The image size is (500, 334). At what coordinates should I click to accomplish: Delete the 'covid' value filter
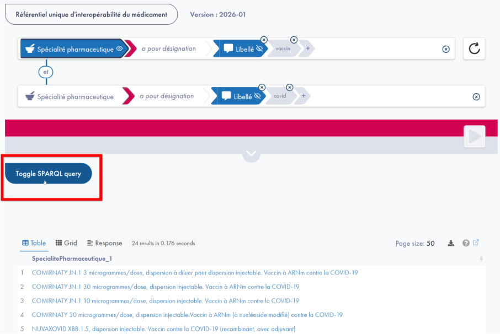[x=290, y=87]
